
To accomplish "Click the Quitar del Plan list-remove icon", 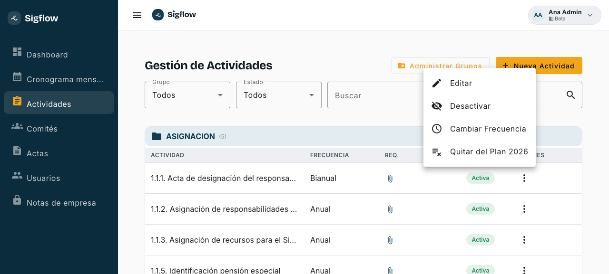I will tap(437, 151).
